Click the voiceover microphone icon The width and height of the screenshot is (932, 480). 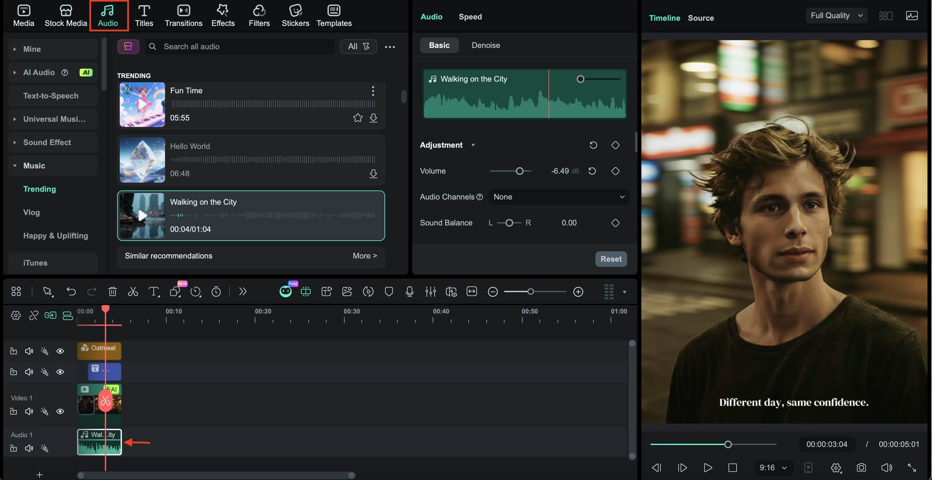[410, 291]
